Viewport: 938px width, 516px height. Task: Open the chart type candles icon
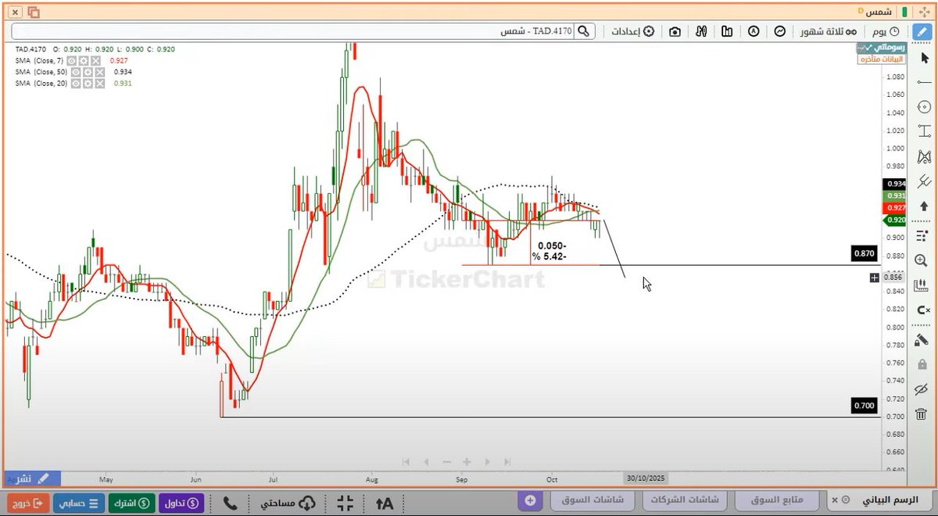click(x=727, y=31)
